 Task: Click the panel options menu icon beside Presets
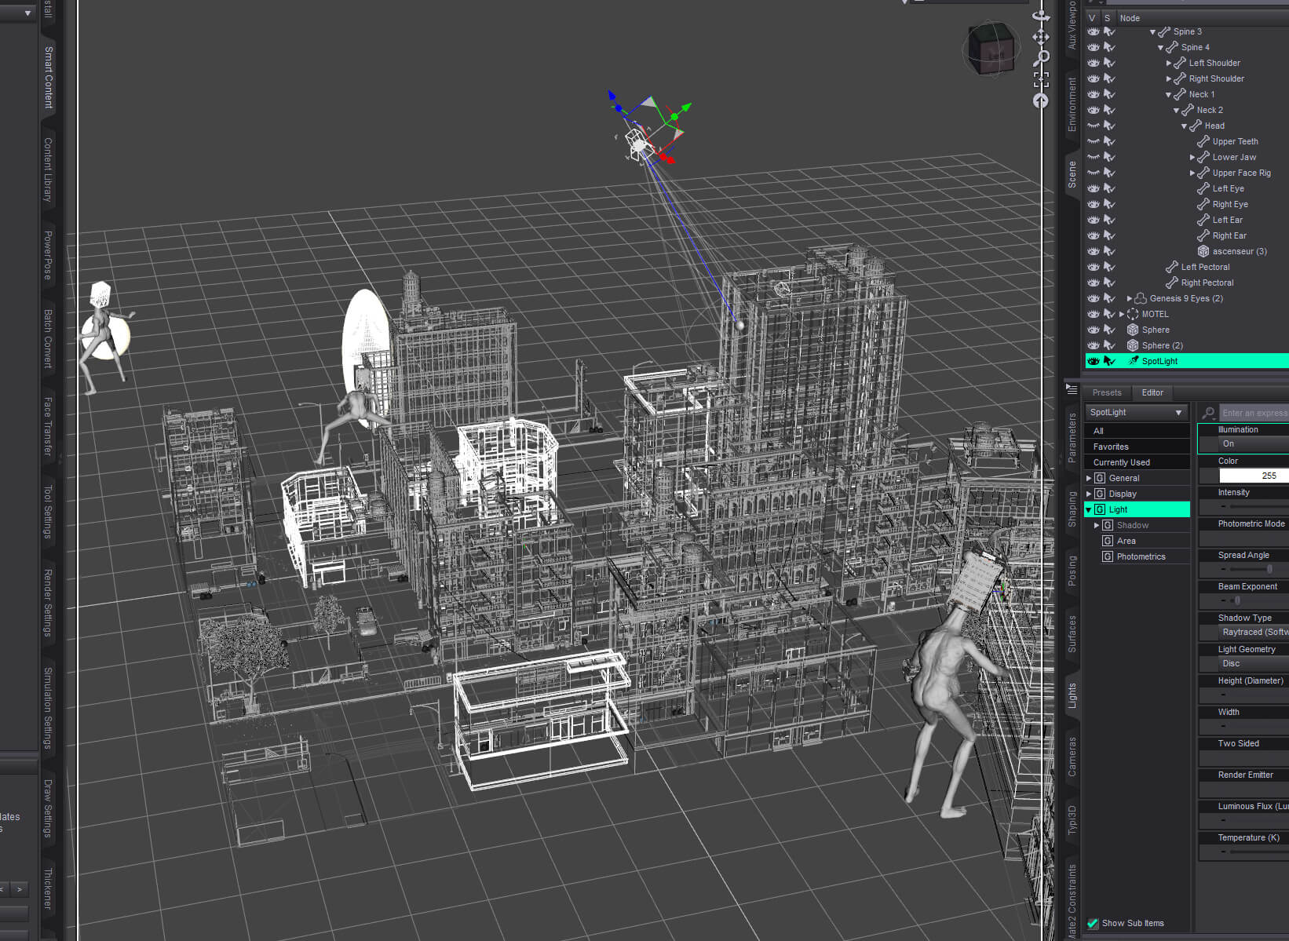pos(1072,388)
